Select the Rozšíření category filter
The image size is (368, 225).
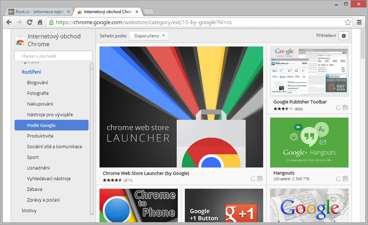click(x=32, y=72)
